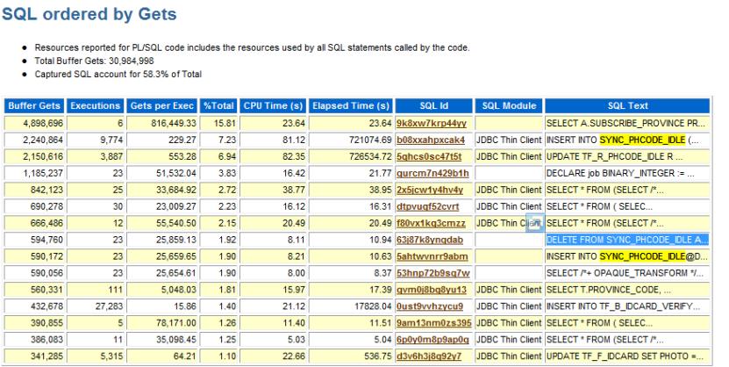This screenshot has width=729, height=367.
Task: Click the Total Buffer Gets: 30,984,998 line
Action: pyautogui.click(x=95, y=61)
